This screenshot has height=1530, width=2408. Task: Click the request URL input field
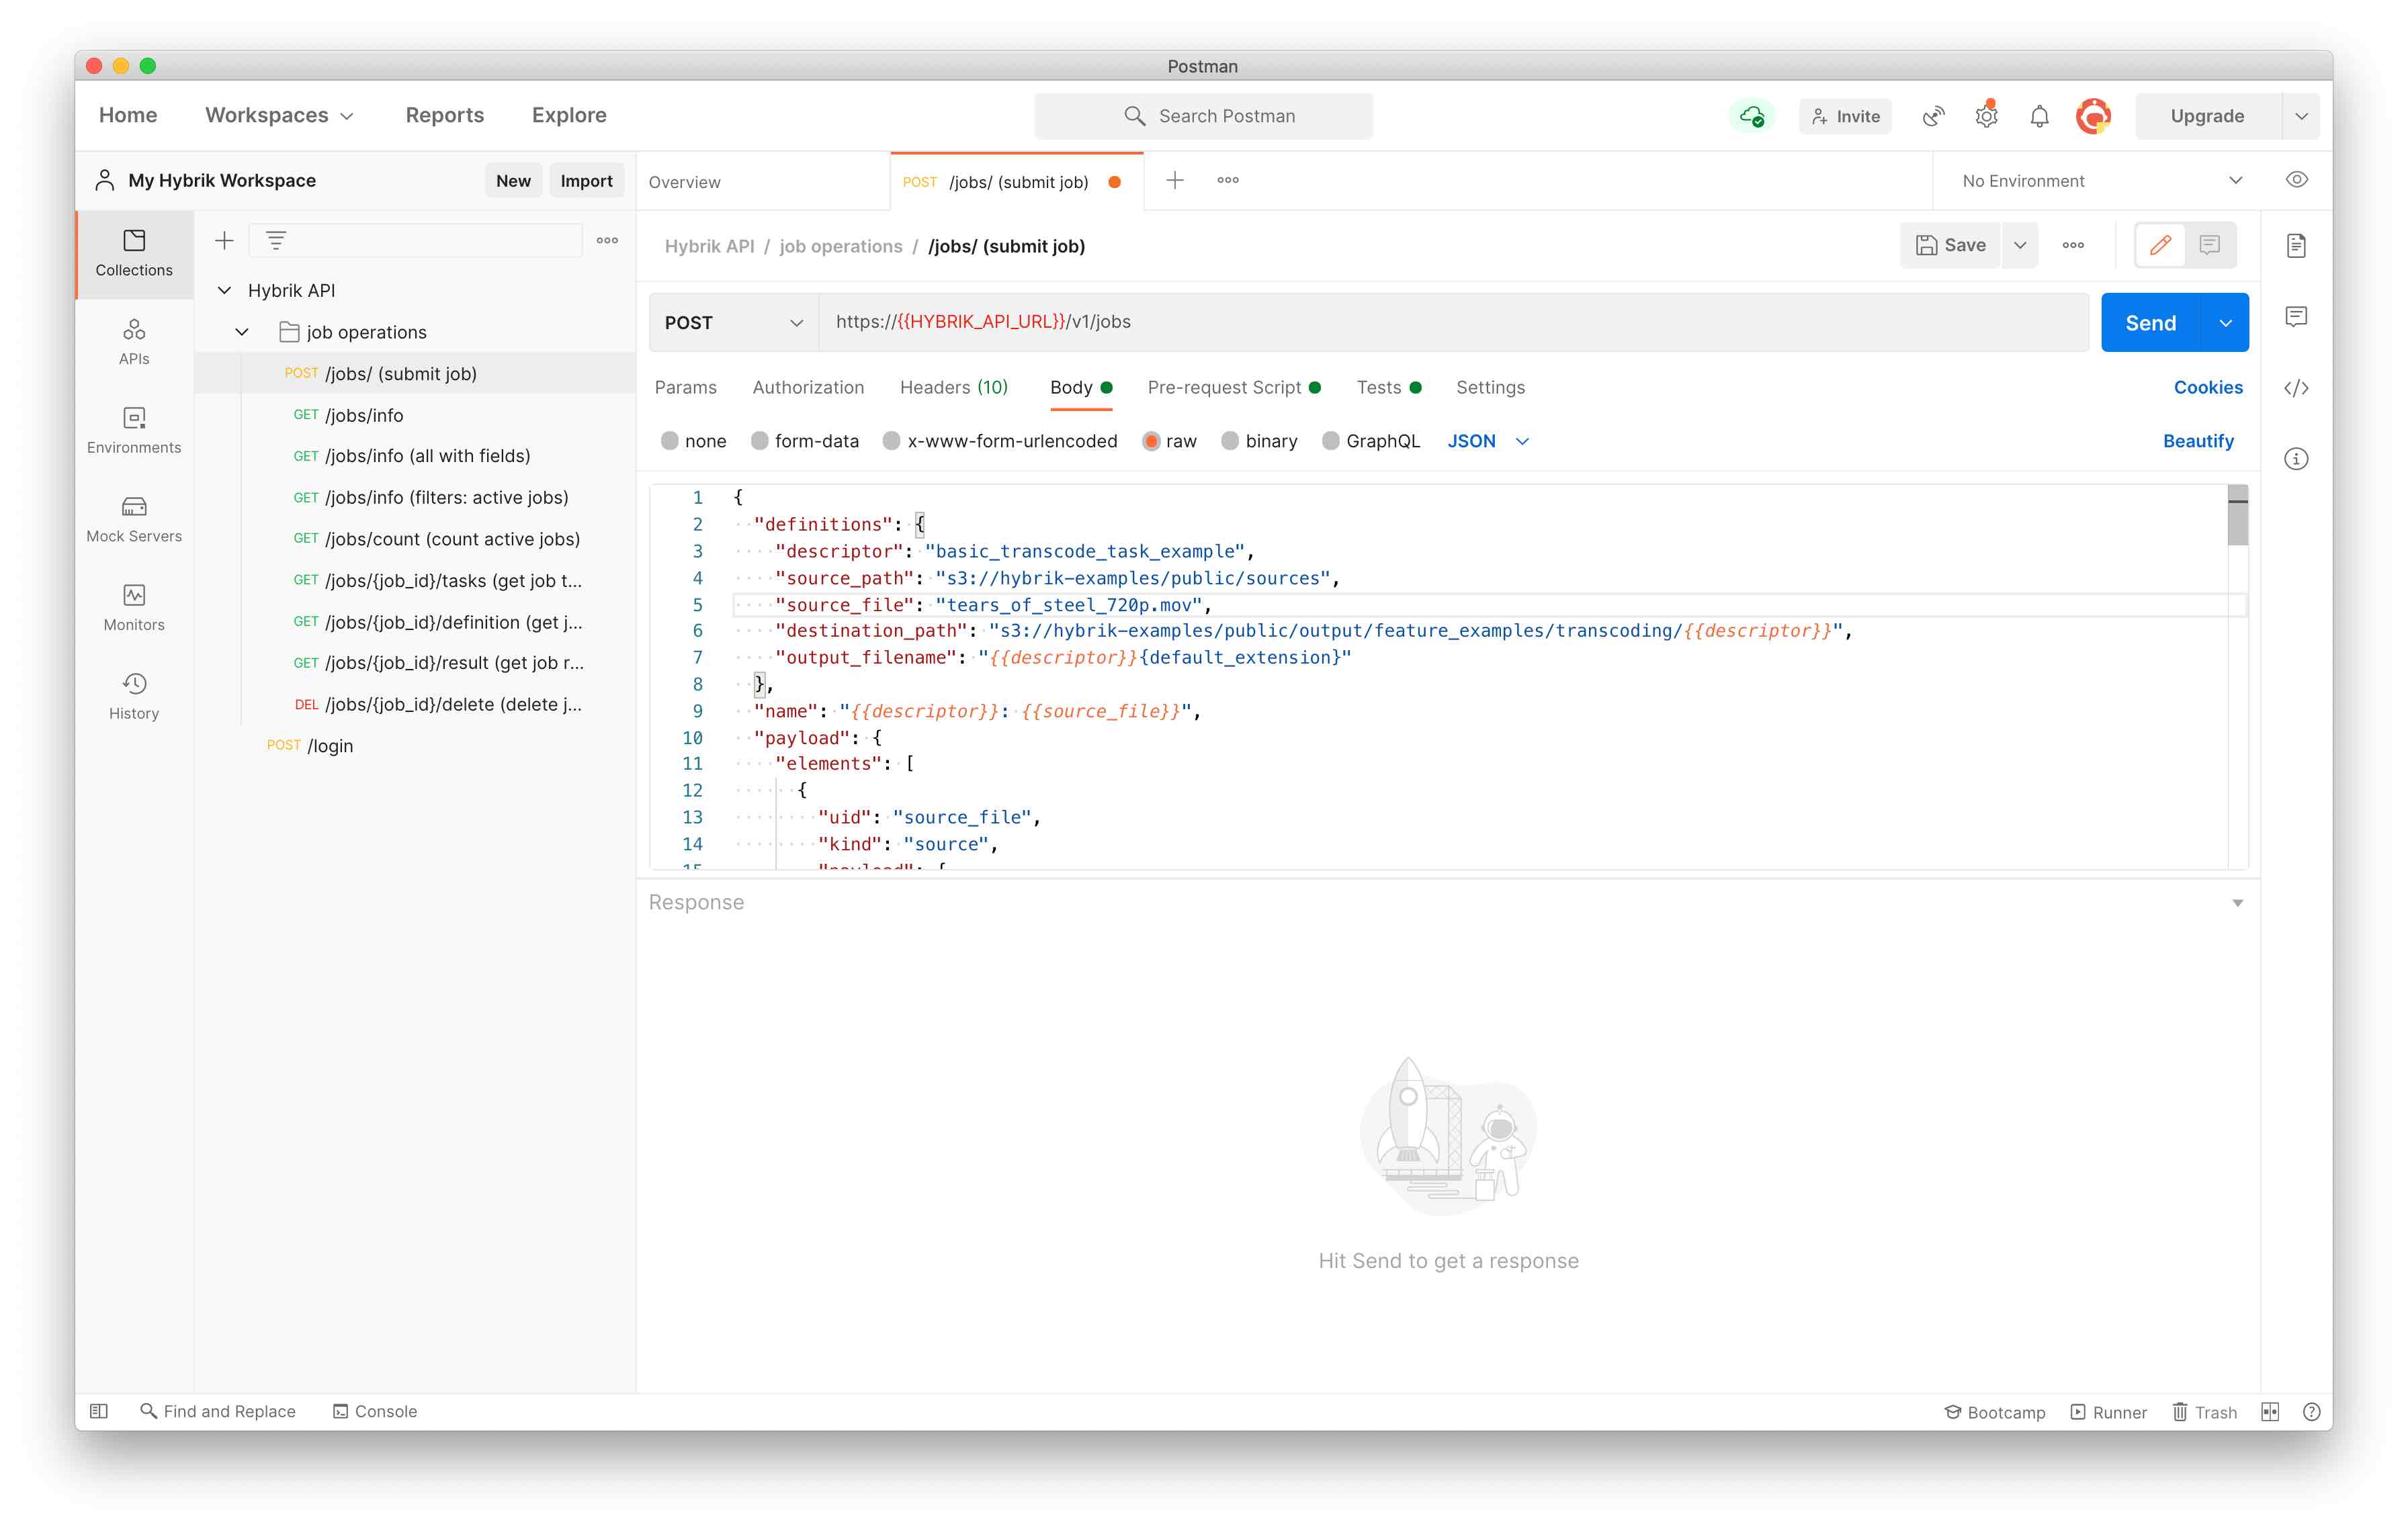[x=1453, y=322]
